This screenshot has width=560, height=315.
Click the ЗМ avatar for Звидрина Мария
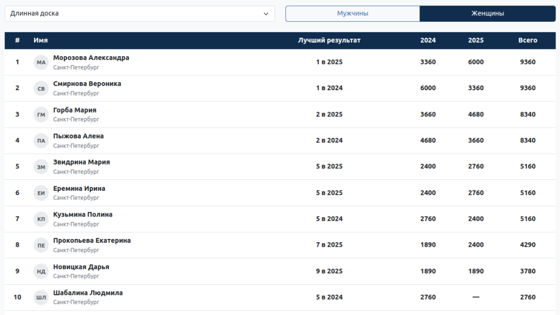click(x=41, y=167)
